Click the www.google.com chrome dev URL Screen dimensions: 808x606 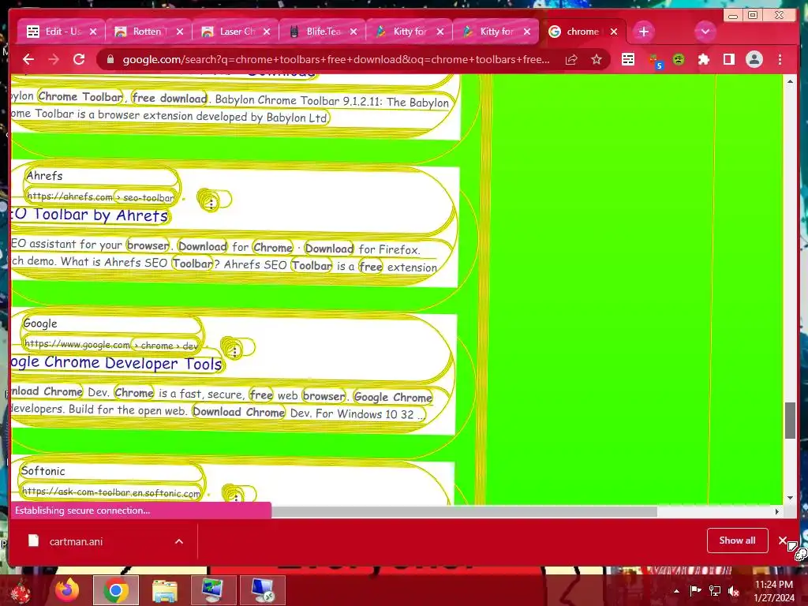coord(111,345)
